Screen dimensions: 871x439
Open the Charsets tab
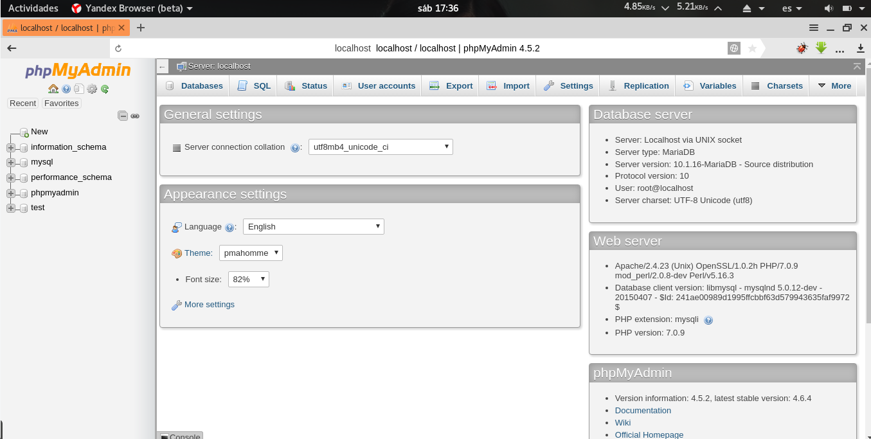pyautogui.click(x=777, y=86)
